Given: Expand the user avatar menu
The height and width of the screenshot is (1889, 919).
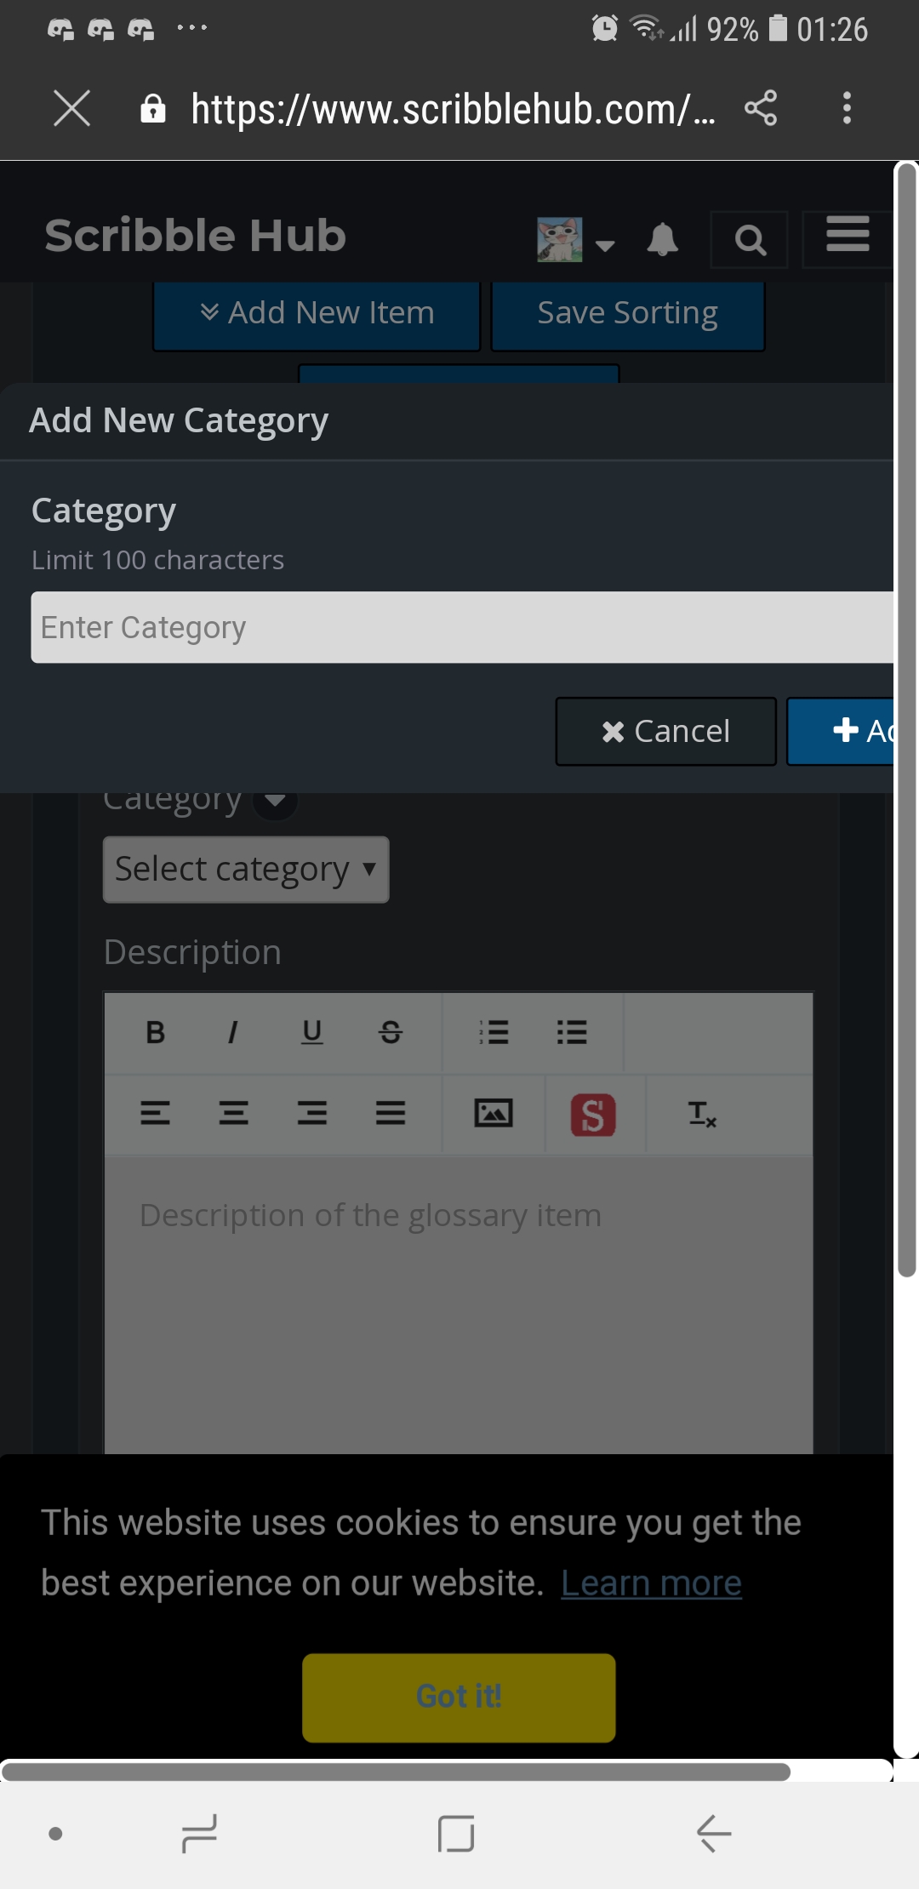Looking at the screenshot, I should (575, 240).
